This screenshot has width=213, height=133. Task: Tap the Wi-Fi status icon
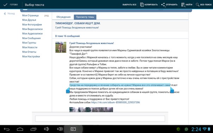[205, 129]
